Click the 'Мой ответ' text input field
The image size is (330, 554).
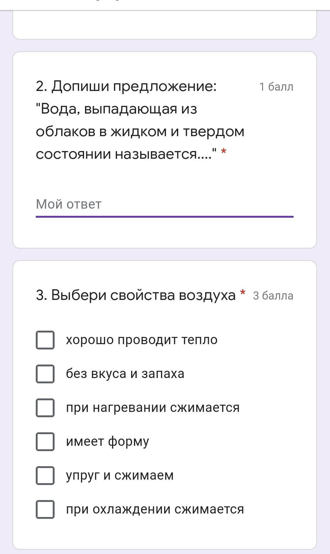coord(164,204)
